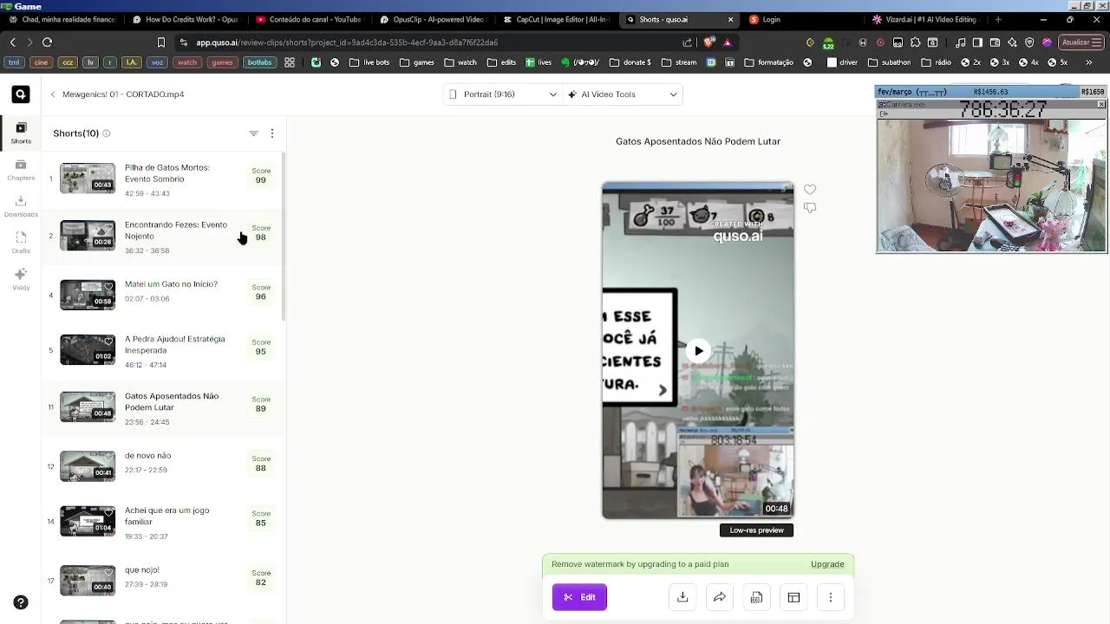
Task: Expand the bookmarks overflow chevron
Action: [1089, 62]
